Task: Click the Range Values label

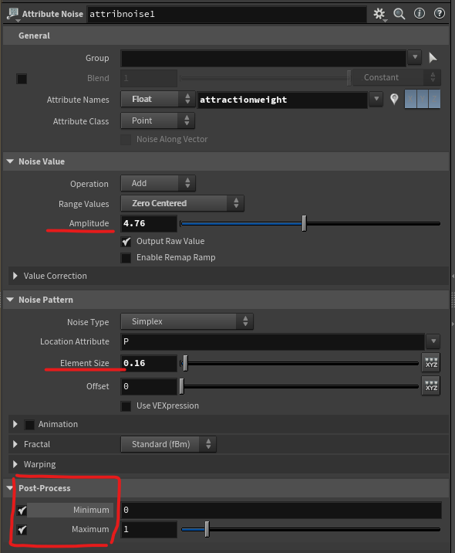Action: point(84,204)
